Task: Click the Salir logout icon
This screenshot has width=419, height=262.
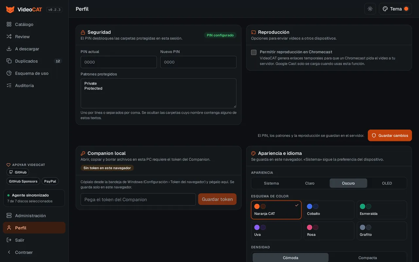Action: coord(9,240)
